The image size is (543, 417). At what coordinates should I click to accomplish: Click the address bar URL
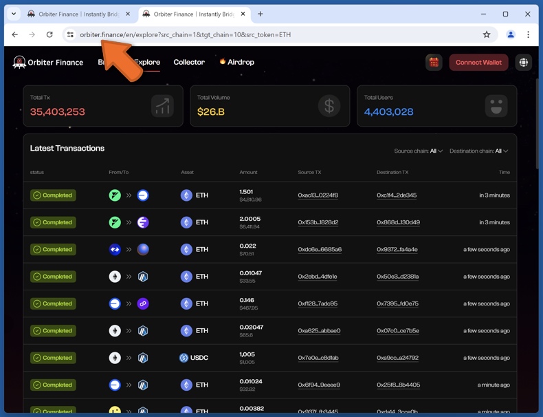point(186,34)
